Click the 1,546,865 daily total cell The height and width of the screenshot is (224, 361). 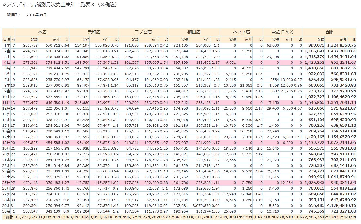click(x=315, y=102)
